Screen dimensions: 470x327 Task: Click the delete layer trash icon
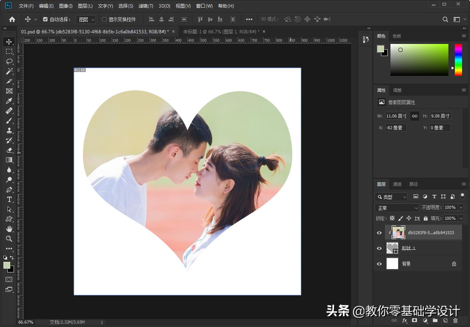[x=455, y=321]
